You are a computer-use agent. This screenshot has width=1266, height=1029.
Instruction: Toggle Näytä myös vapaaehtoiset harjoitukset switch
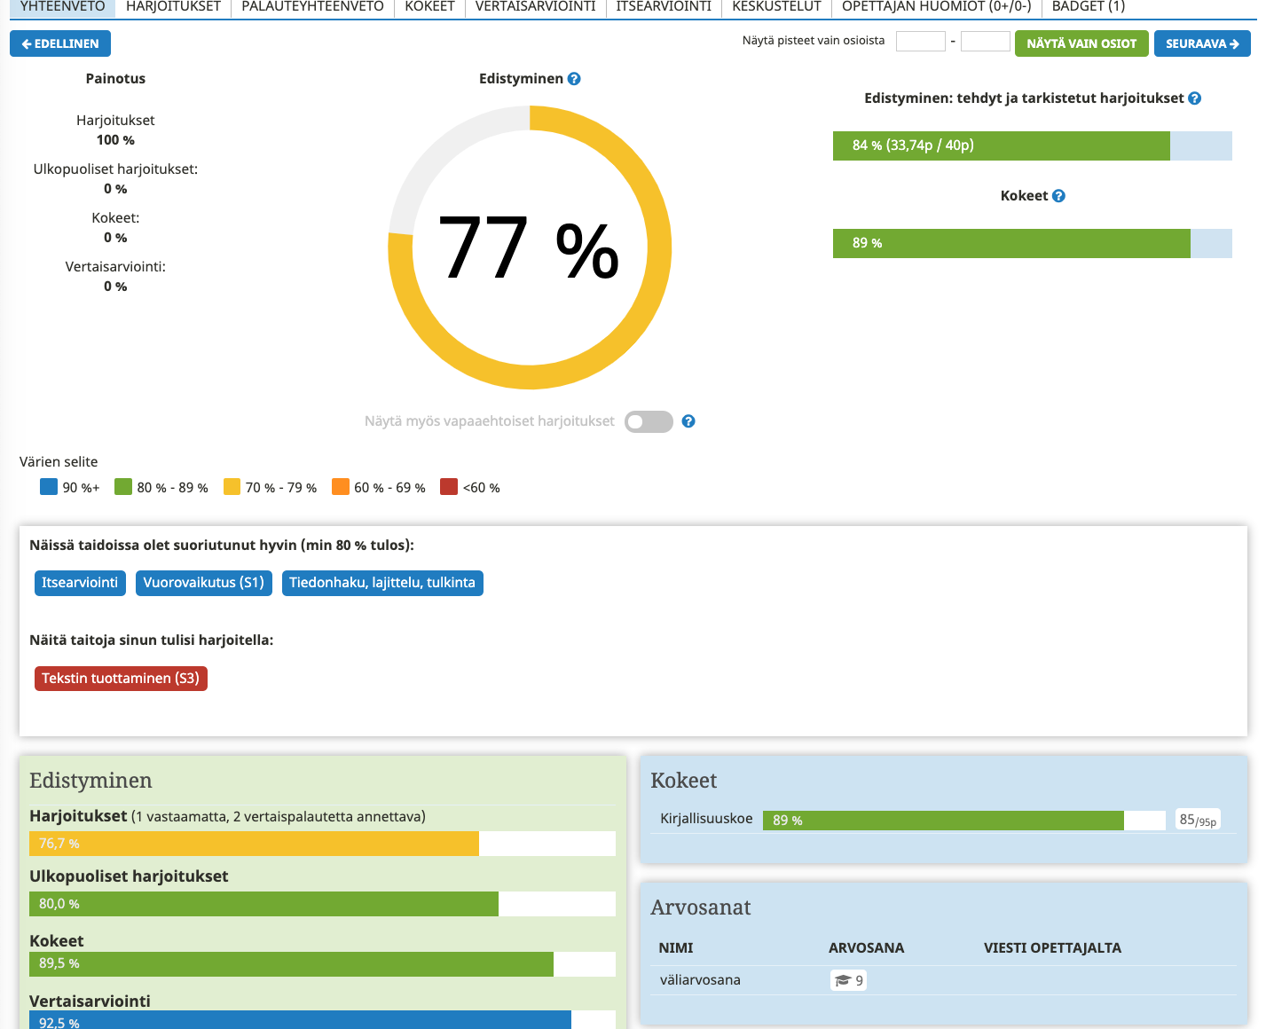(649, 421)
